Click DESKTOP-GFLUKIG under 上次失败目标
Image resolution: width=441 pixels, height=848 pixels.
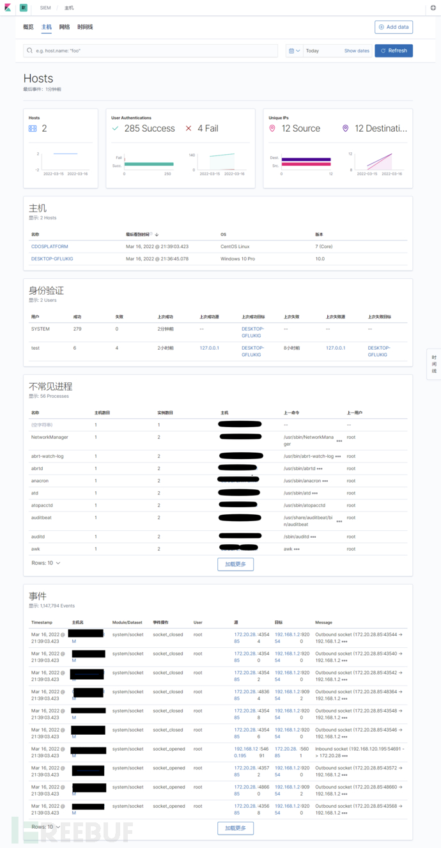pyautogui.click(x=379, y=351)
